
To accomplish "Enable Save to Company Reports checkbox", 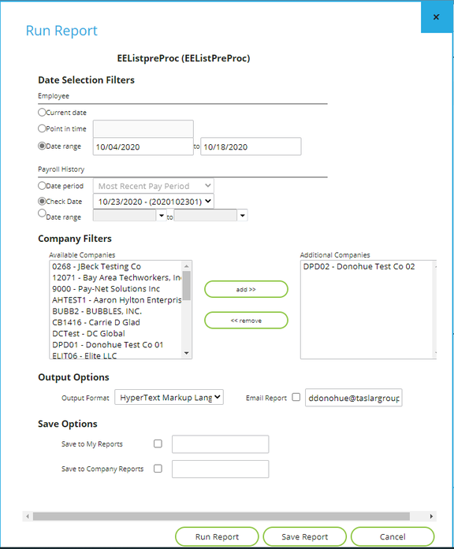I will coord(158,469).
